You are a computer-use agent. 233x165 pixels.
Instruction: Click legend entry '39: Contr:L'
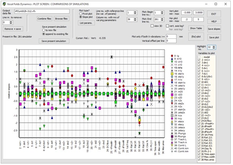pos(179,145)
